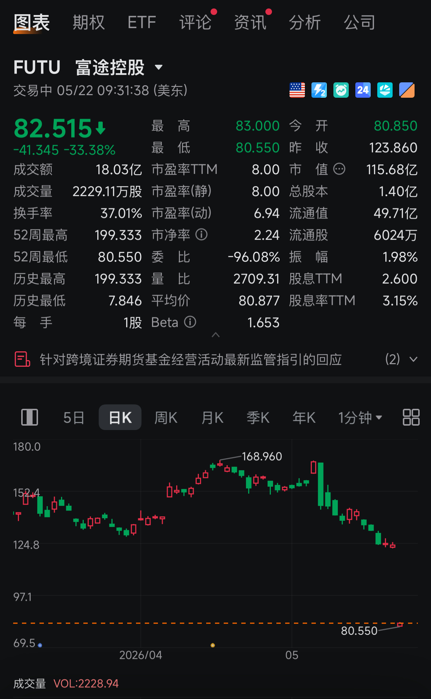Open the 公司 company tab
The image size is (431, 699).
pos(360,23)
